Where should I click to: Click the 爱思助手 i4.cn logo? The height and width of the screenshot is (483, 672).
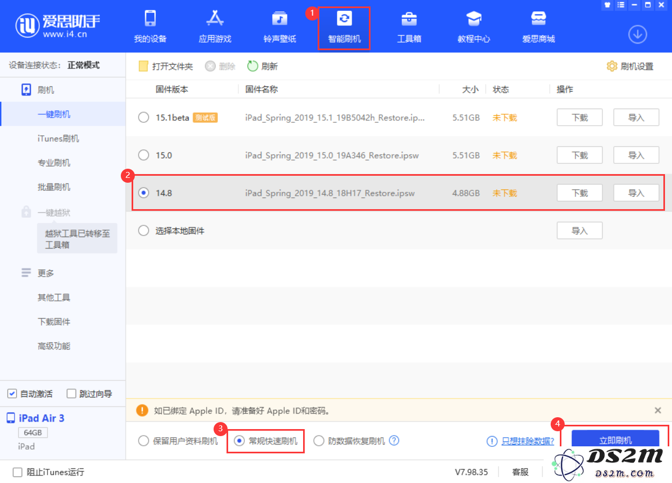[x=58, y=26]
